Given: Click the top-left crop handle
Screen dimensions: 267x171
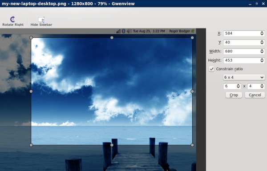Looking at the screenshot, I should (31, 38).
